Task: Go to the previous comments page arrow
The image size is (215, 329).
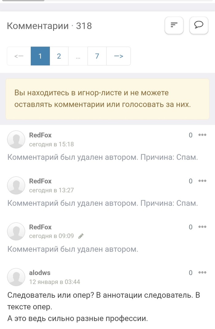Action: [x=19, y=56]
